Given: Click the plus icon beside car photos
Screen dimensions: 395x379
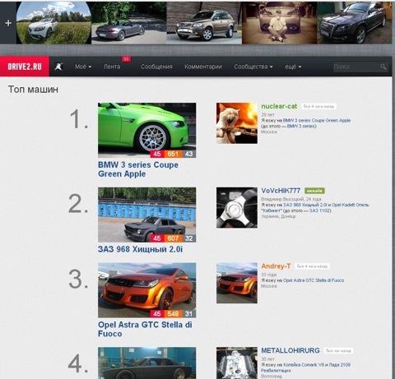Looking at the screenshot, I should [8, 23].
